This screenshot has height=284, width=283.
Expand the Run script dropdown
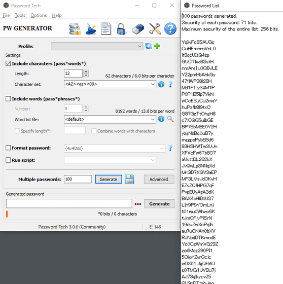coord(153,160)
